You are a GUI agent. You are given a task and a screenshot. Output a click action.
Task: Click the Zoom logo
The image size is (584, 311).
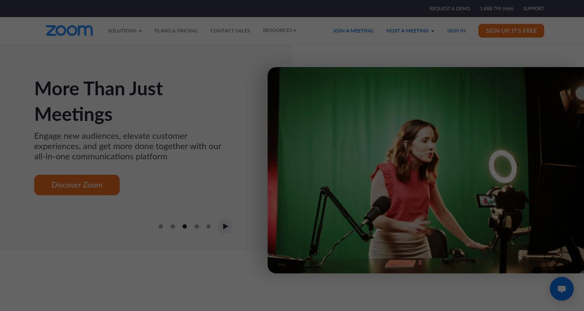69,30
